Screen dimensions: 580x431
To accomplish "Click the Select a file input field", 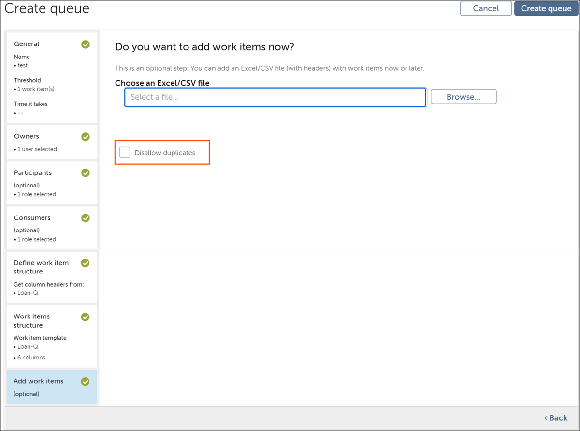I will click(x=275, y=97).
